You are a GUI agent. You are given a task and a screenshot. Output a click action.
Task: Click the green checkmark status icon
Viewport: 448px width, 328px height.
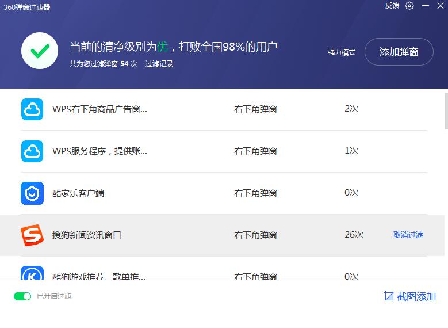[40, 51]
